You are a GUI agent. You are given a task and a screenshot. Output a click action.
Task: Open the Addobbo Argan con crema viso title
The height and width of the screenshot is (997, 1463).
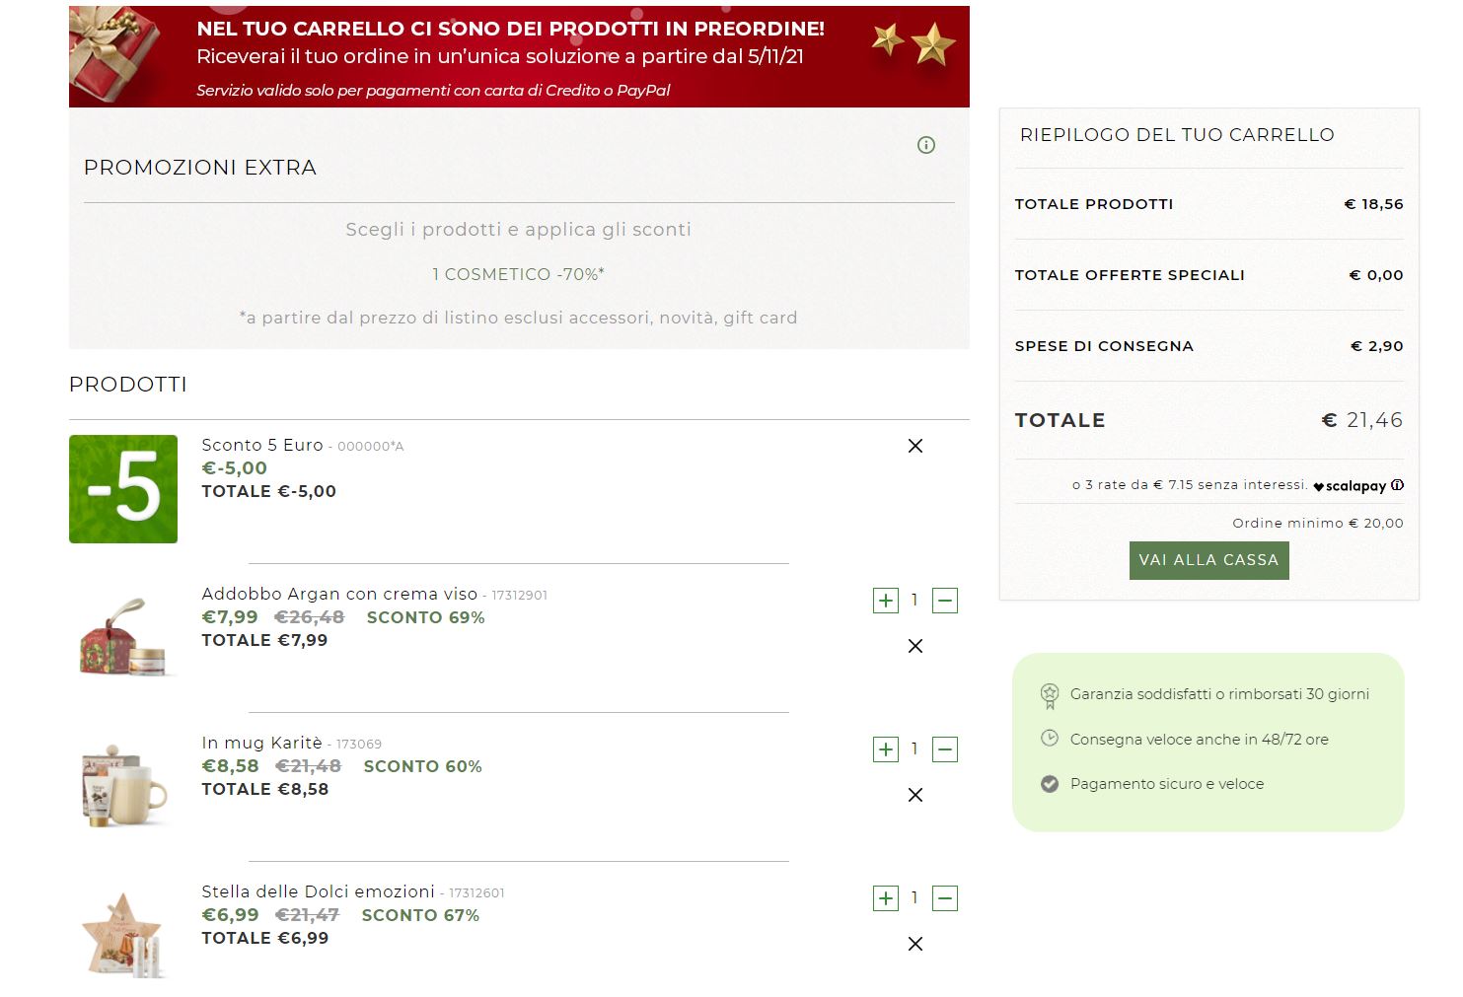pos(339,594)
